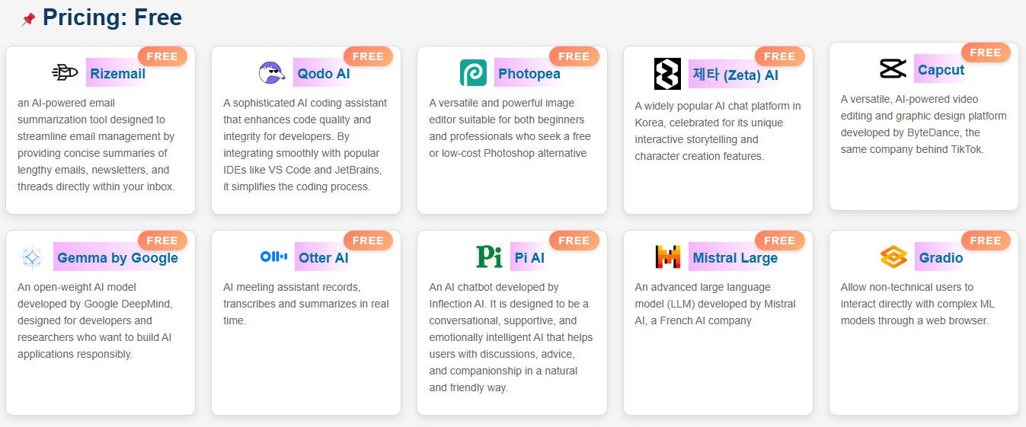Click the Otter AI blue logo icon

coord(273,257)
